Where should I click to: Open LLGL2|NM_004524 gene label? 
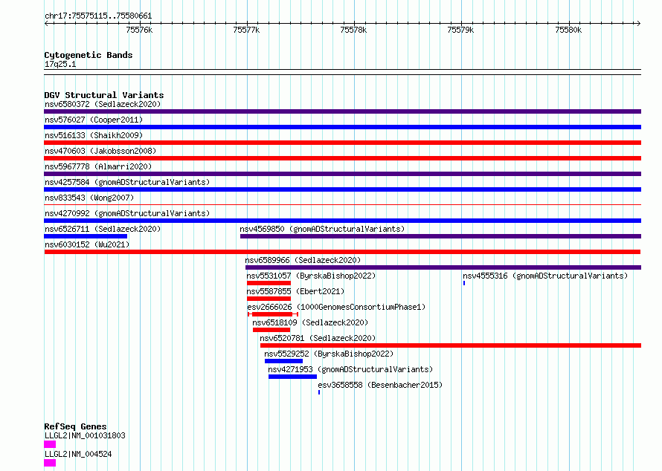78,454
